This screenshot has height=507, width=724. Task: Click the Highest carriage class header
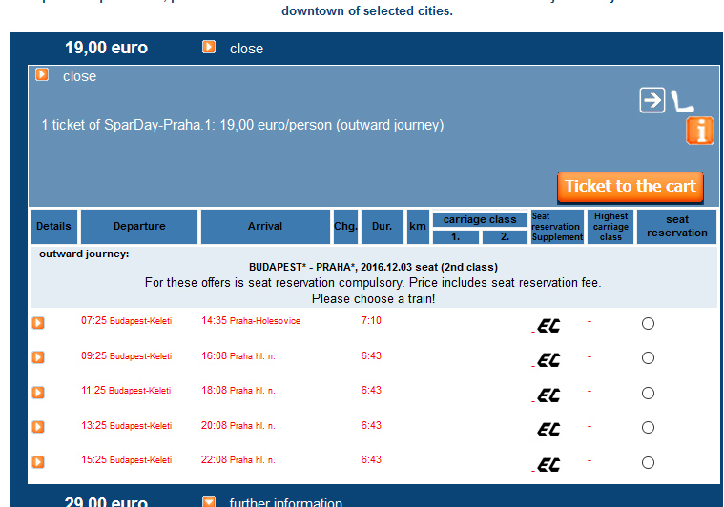pyautogui.click(x=610, y=227)
